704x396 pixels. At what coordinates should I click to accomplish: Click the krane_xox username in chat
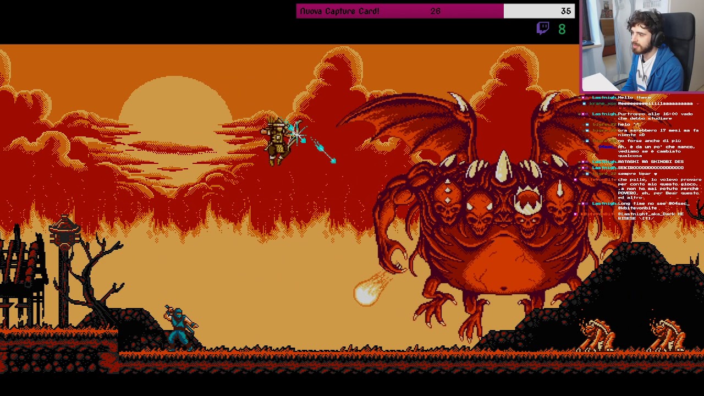603,103
